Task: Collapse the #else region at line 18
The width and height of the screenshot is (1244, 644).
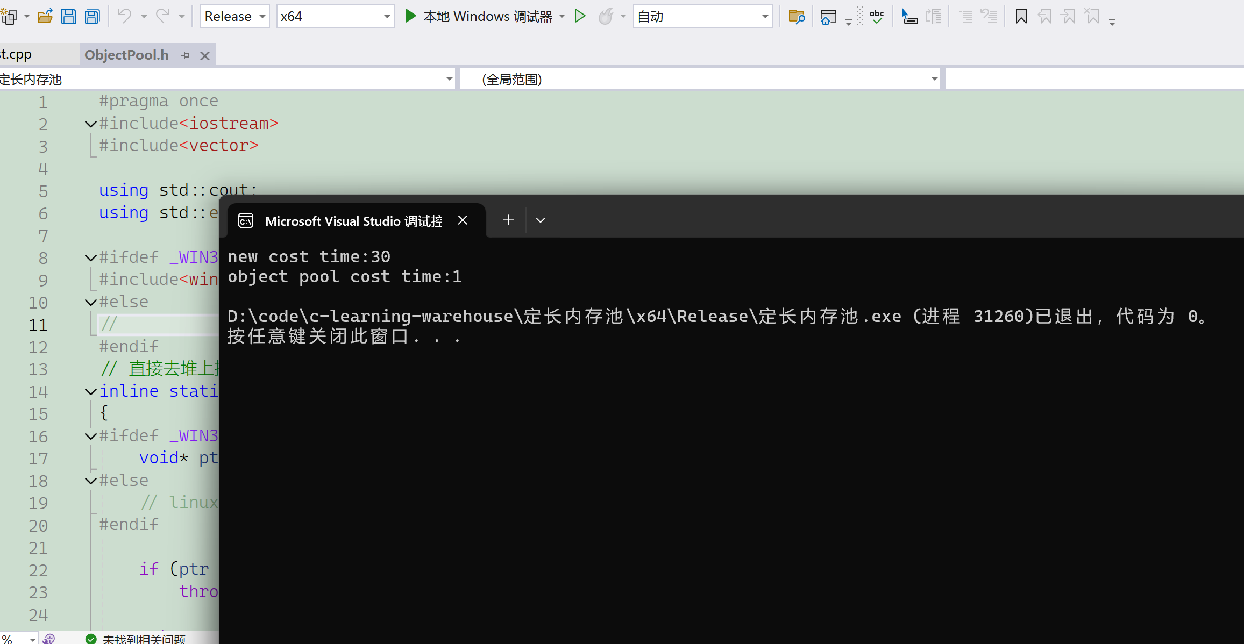Action: pyautogui.click(x=90, y=481)
